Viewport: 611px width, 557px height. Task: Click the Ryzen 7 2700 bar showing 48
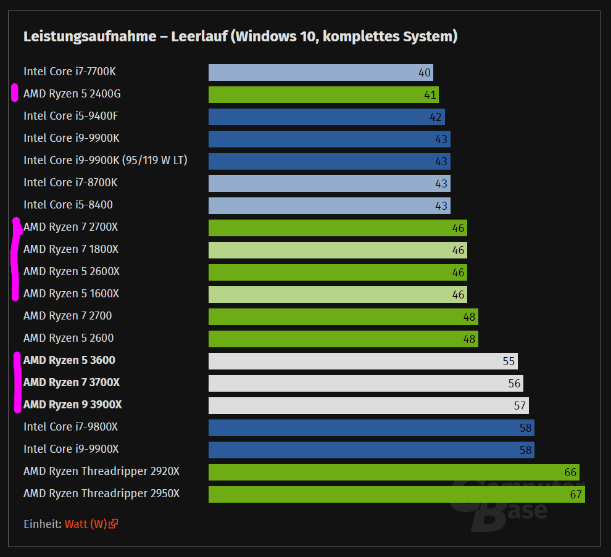tap(343, 316)
